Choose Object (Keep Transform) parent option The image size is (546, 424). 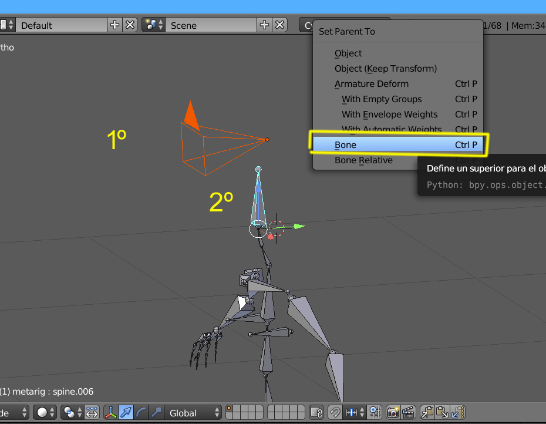398,69
